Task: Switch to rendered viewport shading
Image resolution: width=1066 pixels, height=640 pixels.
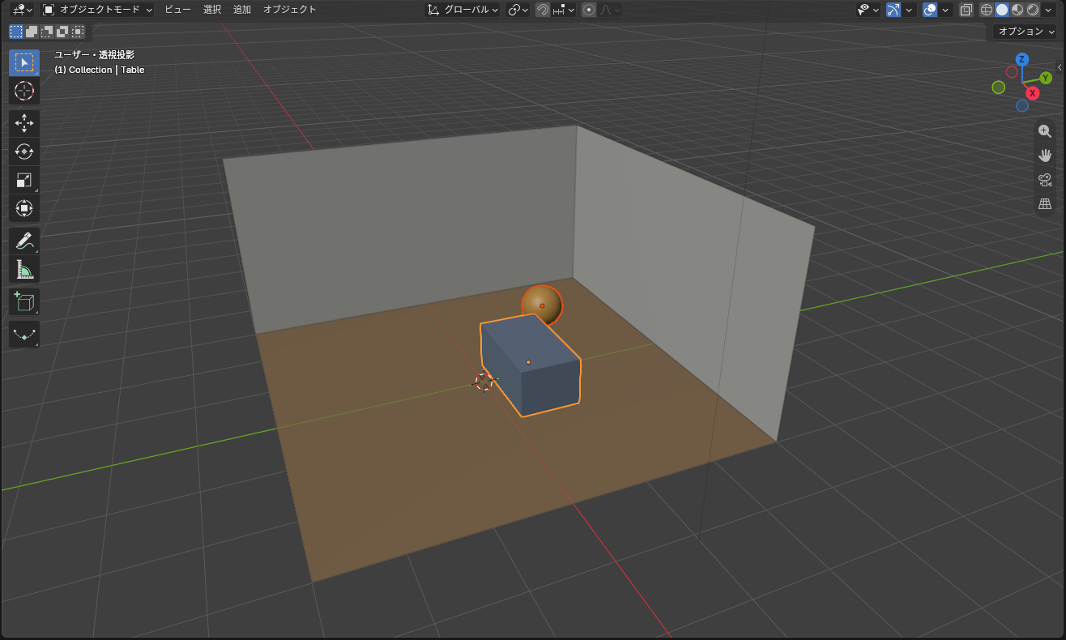Action: pos(1033,10)
